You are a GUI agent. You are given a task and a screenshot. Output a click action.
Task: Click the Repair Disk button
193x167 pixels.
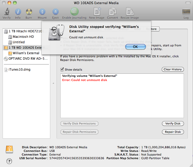click(x=173, y=132)
